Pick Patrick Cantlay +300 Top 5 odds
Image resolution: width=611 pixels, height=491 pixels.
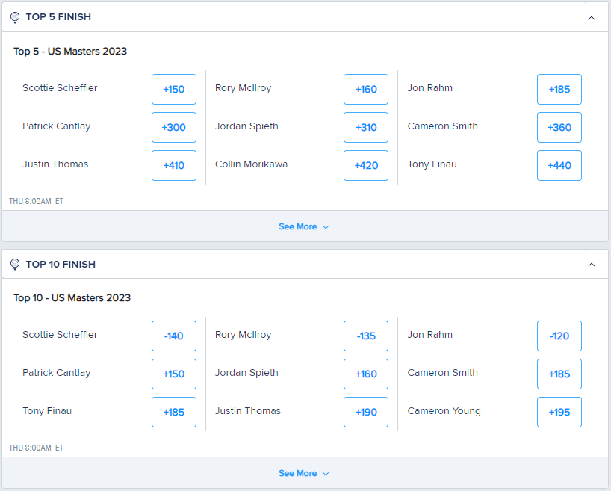[174, 128]
